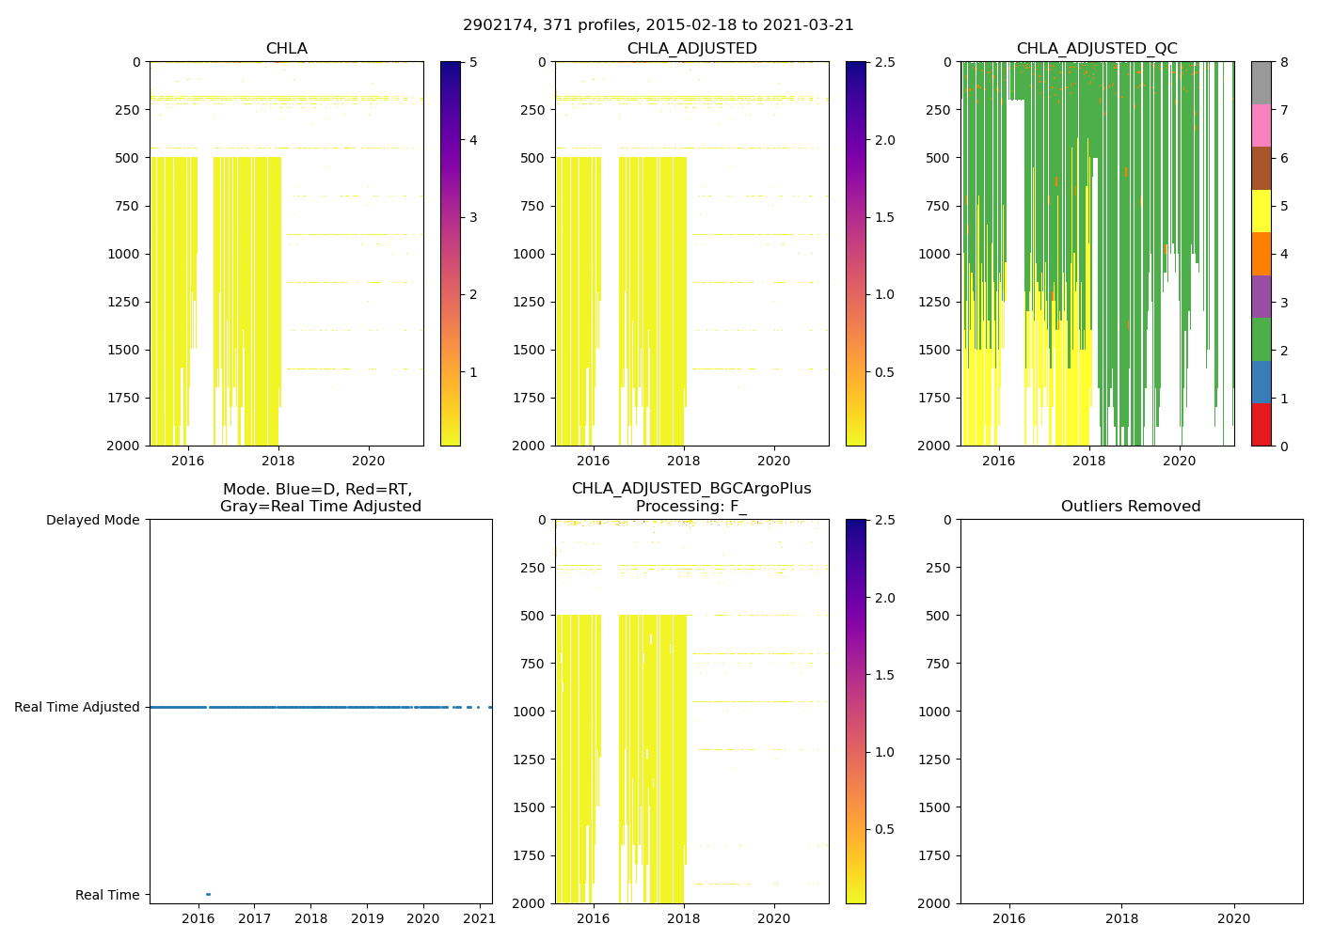Select the orange swatch in the QC colorbar
Screen dimensions: 1317x940
pos(1261,254)
